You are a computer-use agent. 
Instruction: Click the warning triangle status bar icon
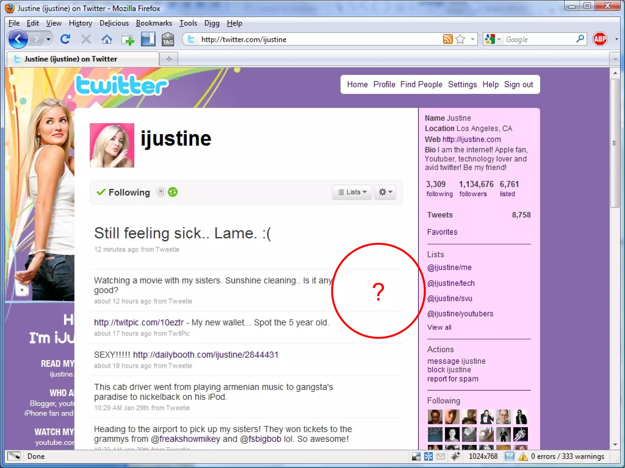523,456
